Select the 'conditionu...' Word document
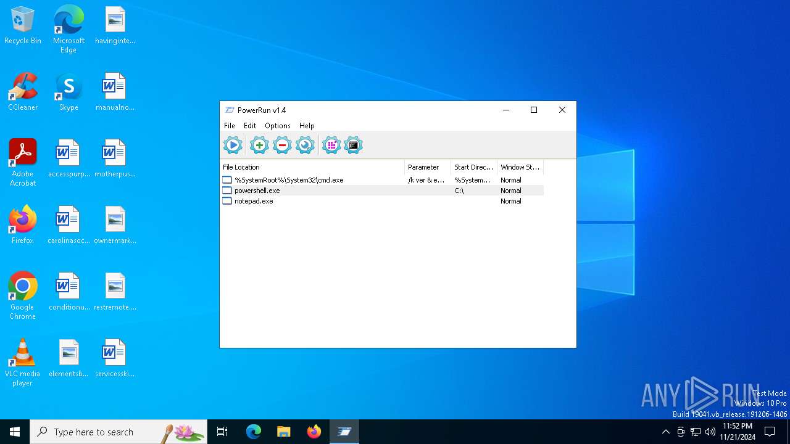 [x=69, y=292]
